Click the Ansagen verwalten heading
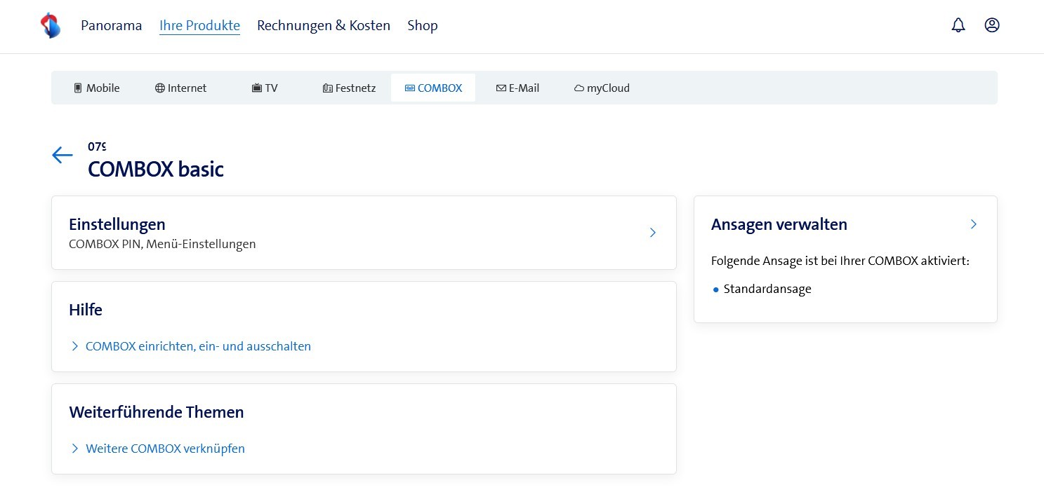 click(x=779, y=224)
